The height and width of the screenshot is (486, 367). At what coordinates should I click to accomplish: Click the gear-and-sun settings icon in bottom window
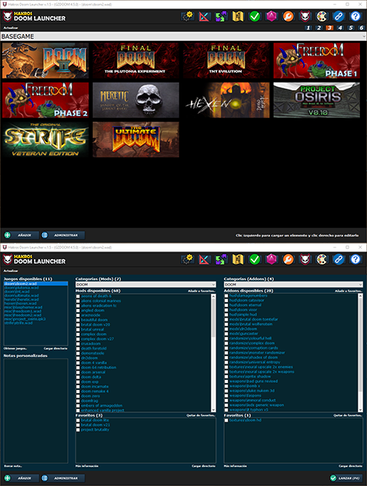[x=187, y=259]
